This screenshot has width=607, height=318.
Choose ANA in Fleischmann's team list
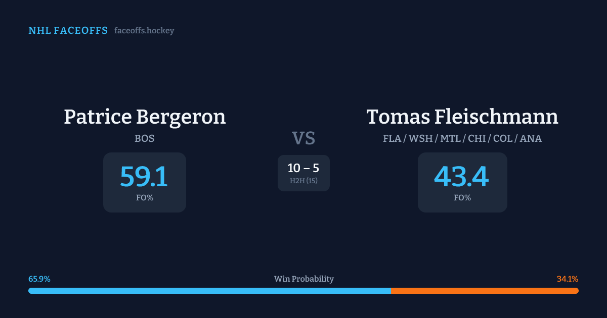pyautogui.click(x=531, y=138)
